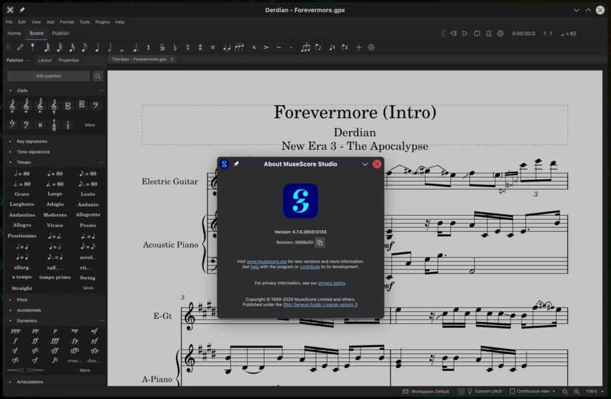Open the zoom percentage dropdown

(595, 391)
